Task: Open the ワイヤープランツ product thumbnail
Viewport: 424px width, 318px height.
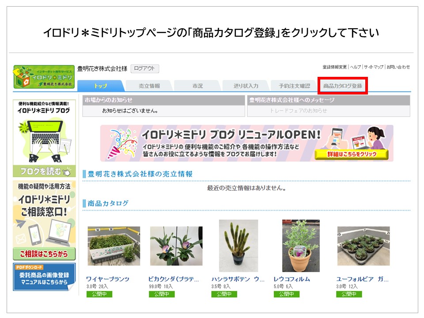Action: [114, 246]
